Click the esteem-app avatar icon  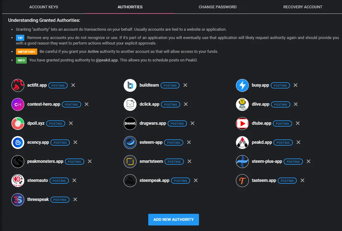130,143
